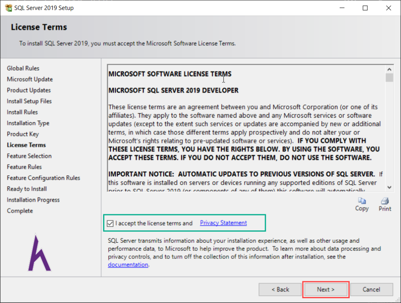Click the license text scrollbar up arrow

click(x=389, y=69)
